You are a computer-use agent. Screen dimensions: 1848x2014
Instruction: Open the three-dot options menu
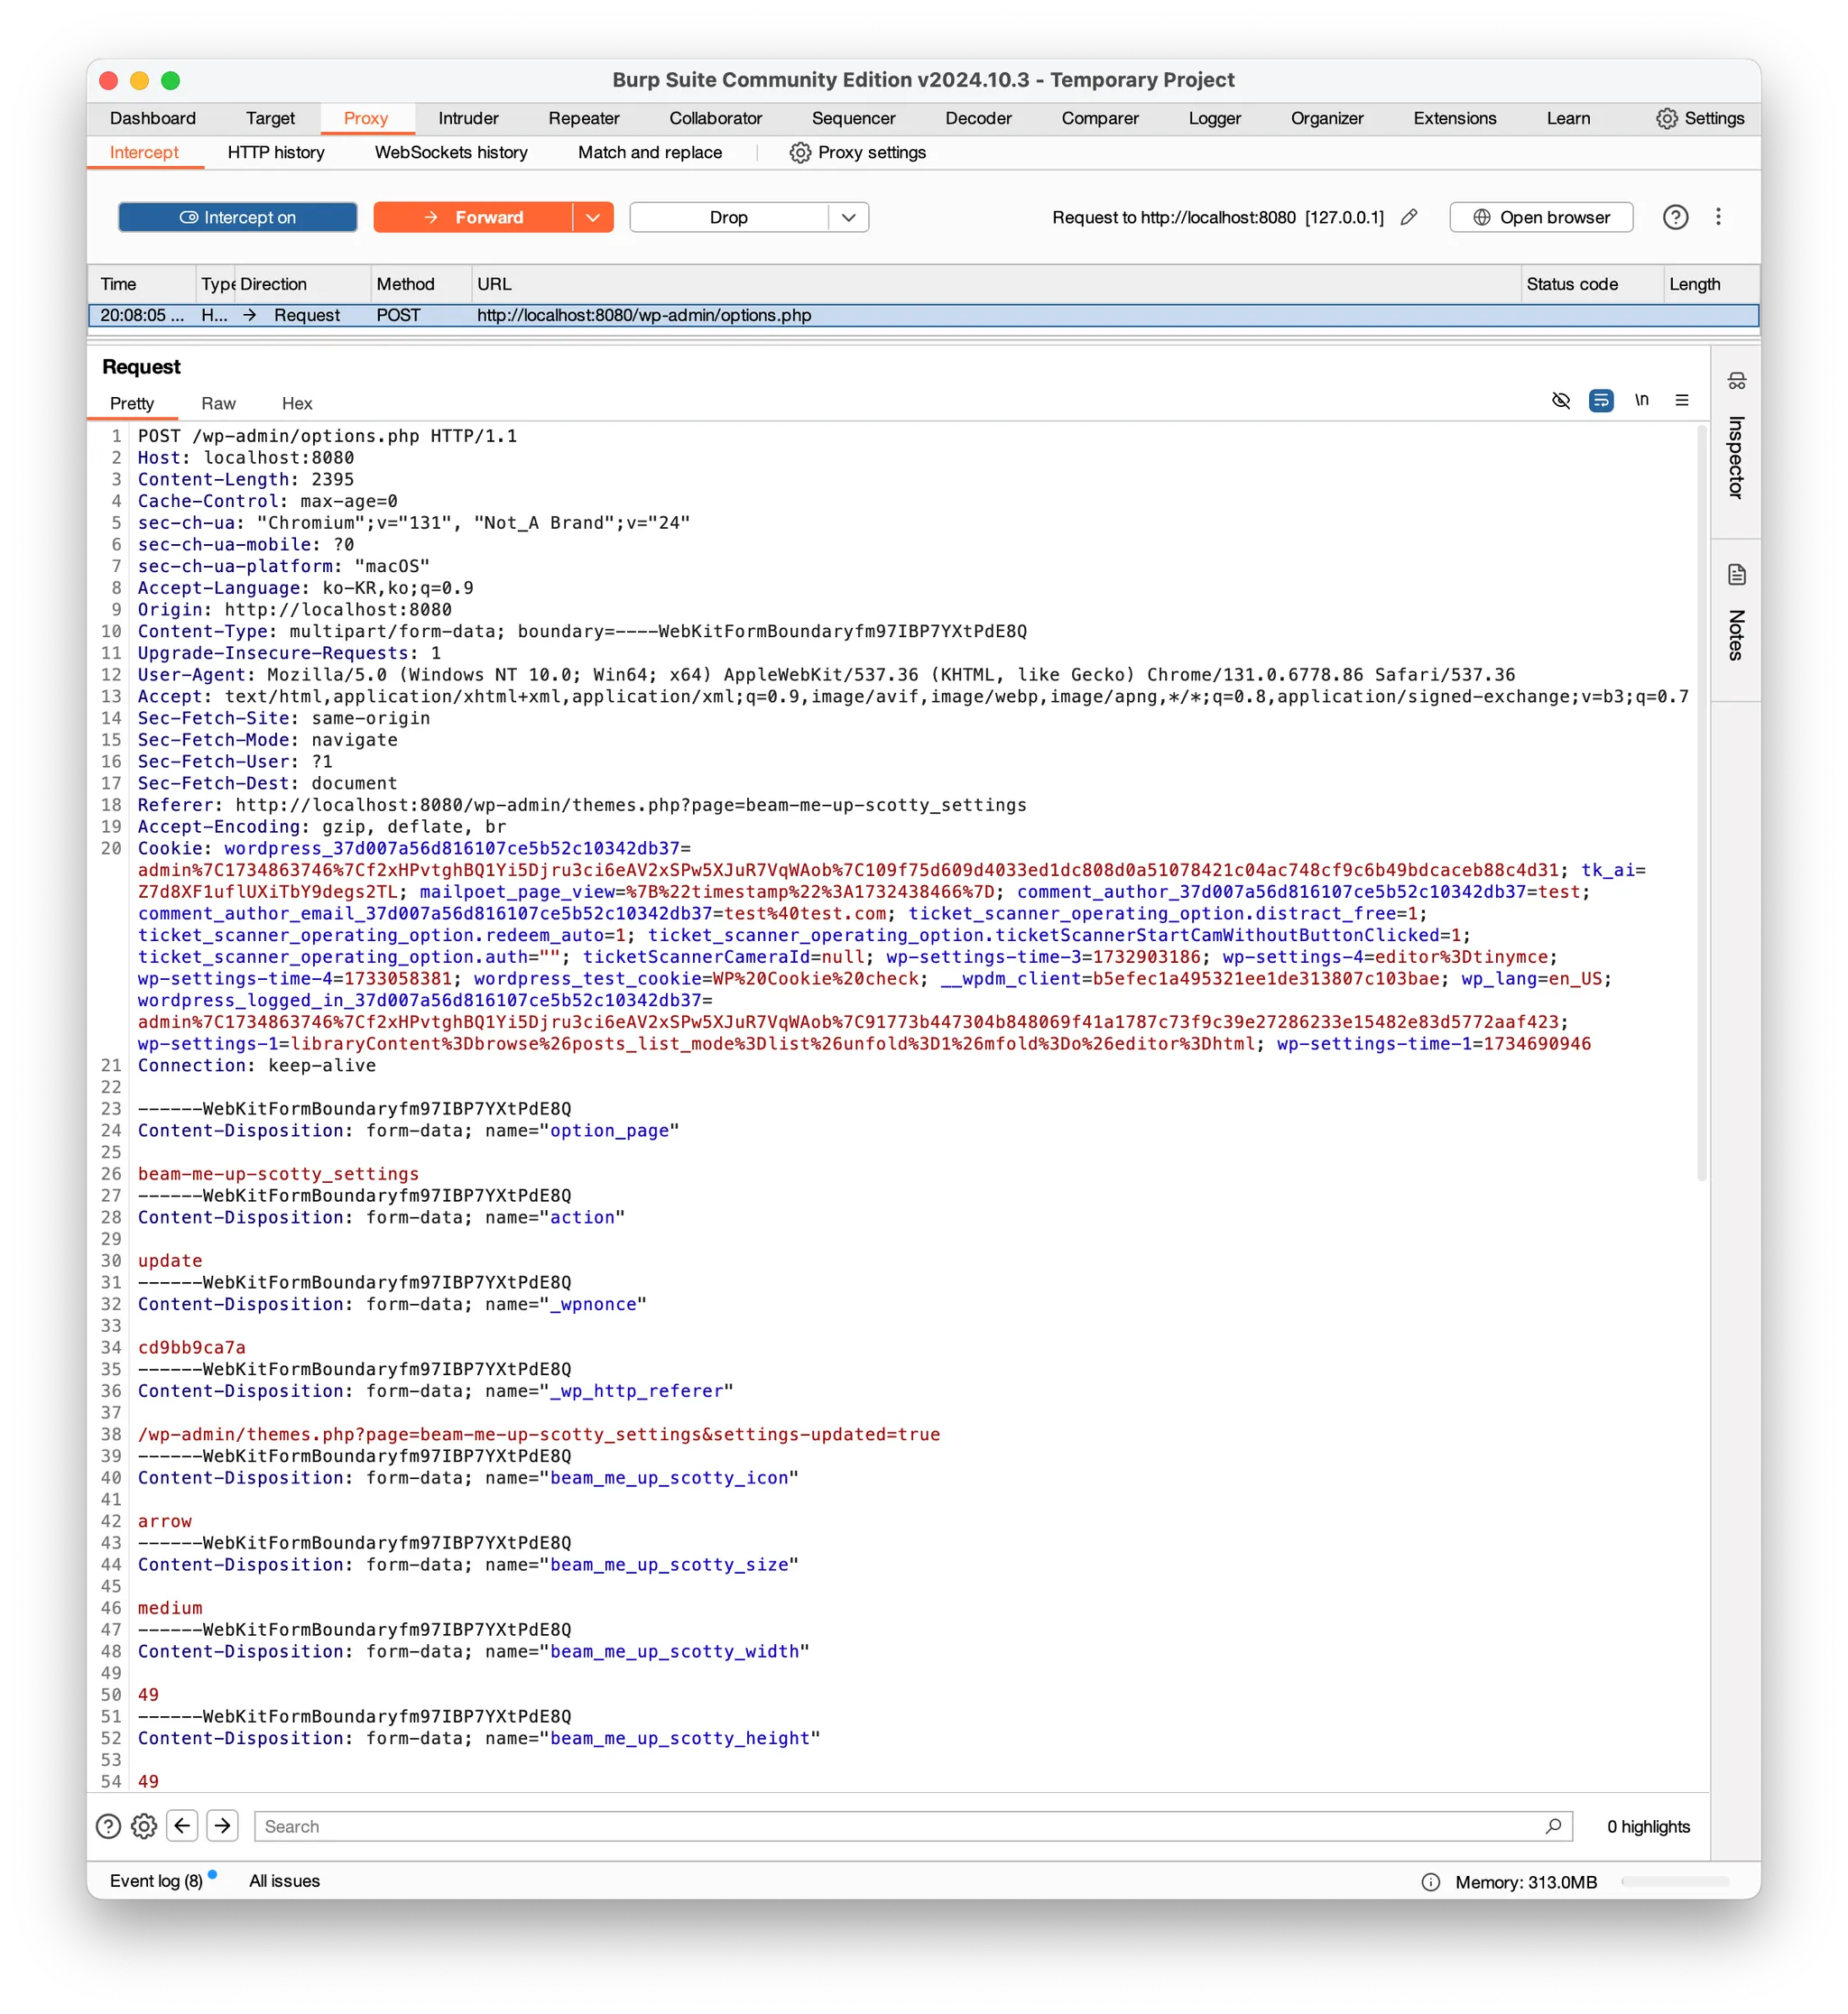(x=1718, y=217)
